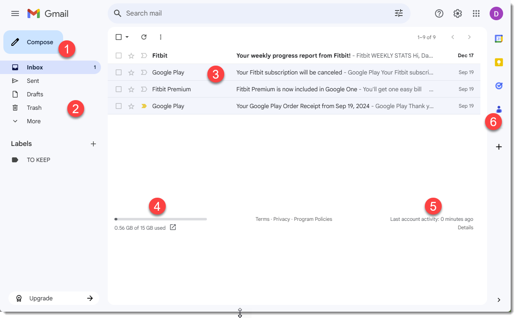Open the Google apps grid

click(x=476, y=13)
